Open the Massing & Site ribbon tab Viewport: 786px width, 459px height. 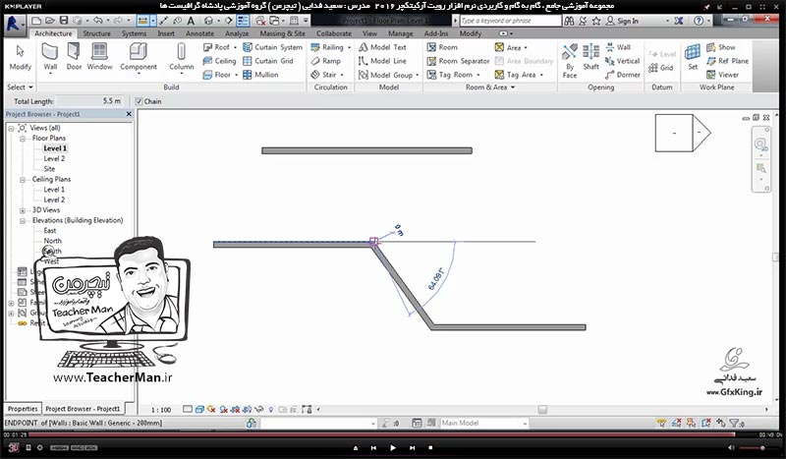point(282,33)
